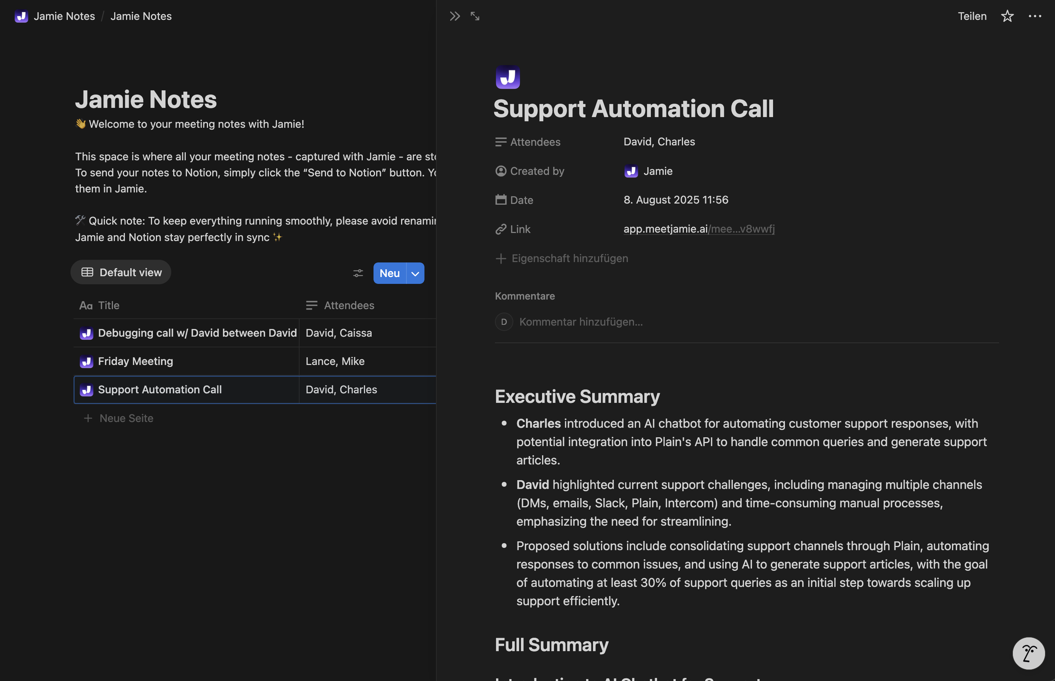
Task: Open the first Jamie Notes breadcrumb
Action: coord(64,16)
